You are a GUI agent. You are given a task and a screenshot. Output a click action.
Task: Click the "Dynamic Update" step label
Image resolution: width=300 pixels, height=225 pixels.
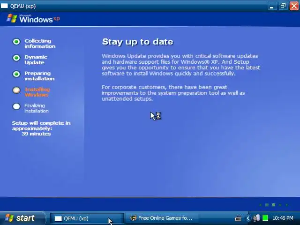36,60
